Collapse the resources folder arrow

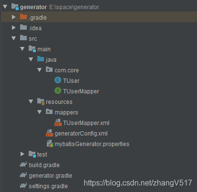31,102
